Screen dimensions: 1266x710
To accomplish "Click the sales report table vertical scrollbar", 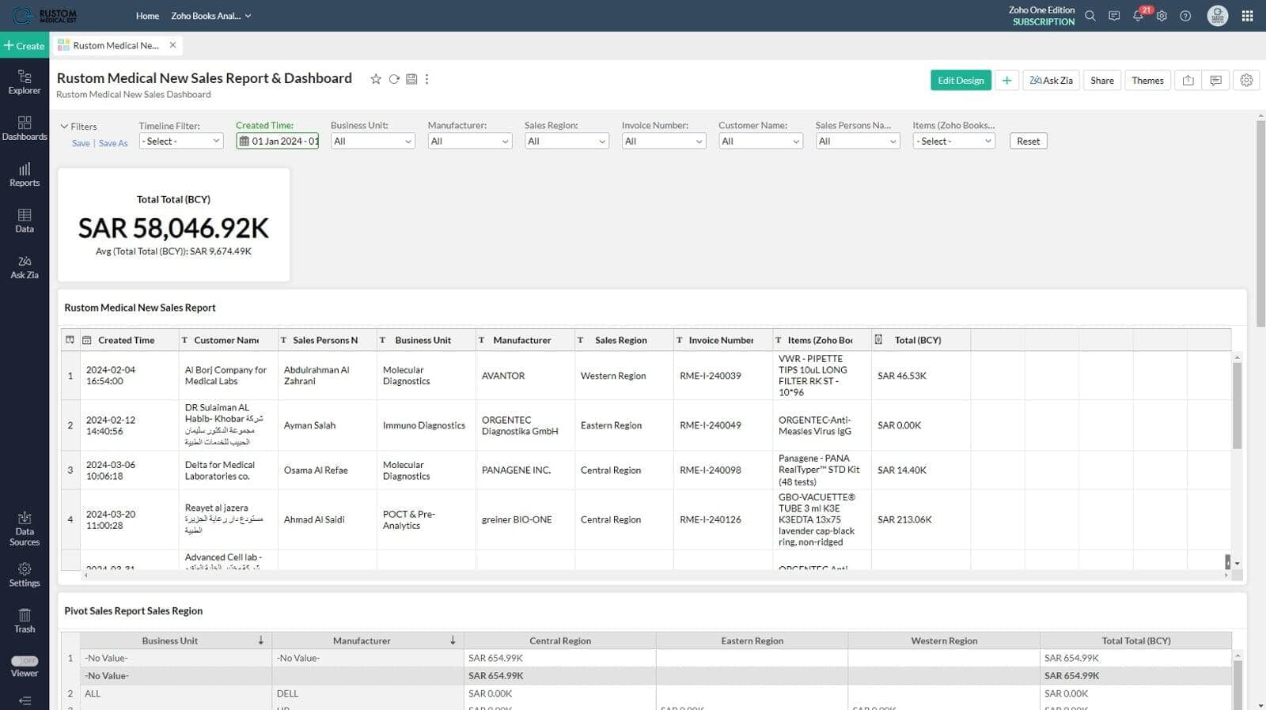I will pyautogui.click(x=1237, y=406).
